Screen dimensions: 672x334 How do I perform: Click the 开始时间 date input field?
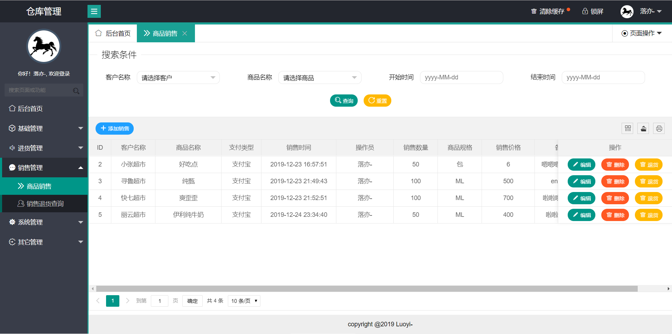(x=461, y=77)
